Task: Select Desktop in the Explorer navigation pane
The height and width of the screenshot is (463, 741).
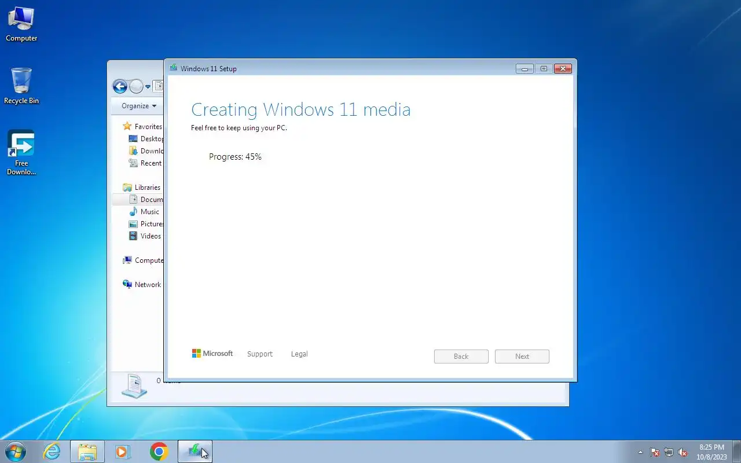Action: (146, 139)
